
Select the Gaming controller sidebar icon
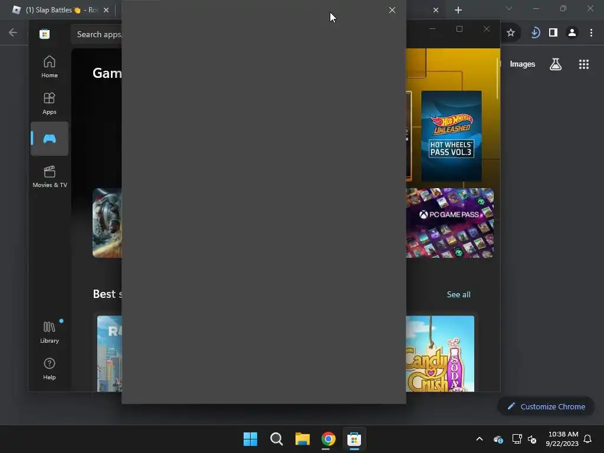click(x=50, y=139)
